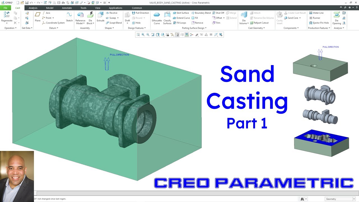Open the Reference Model dropdown
This screenshot has height=202, width=359.
[80, 22]
